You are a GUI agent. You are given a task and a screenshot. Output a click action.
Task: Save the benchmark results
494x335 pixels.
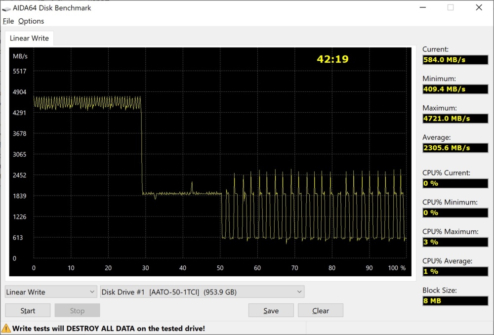coord(271,310)
